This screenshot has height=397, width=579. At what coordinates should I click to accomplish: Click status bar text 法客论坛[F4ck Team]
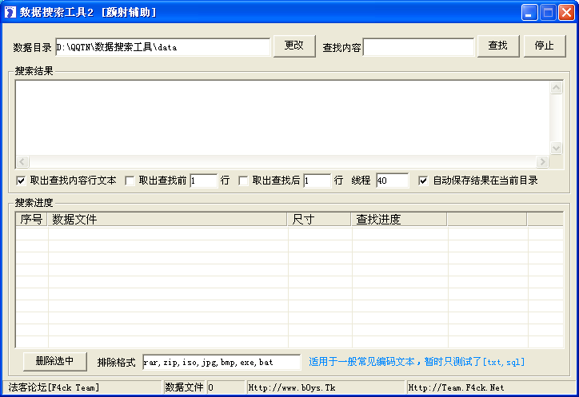tap(54, 387)
